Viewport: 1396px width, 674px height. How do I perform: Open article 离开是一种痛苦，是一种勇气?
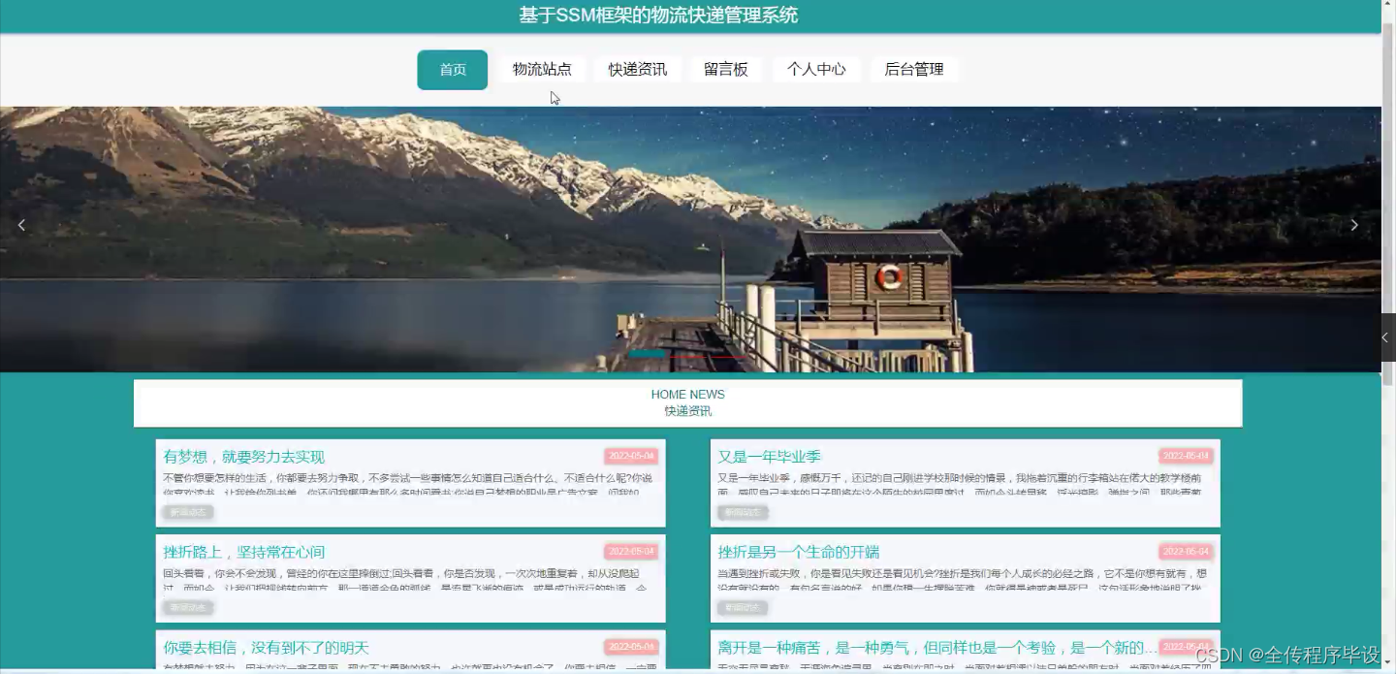(x=937, y=648)
